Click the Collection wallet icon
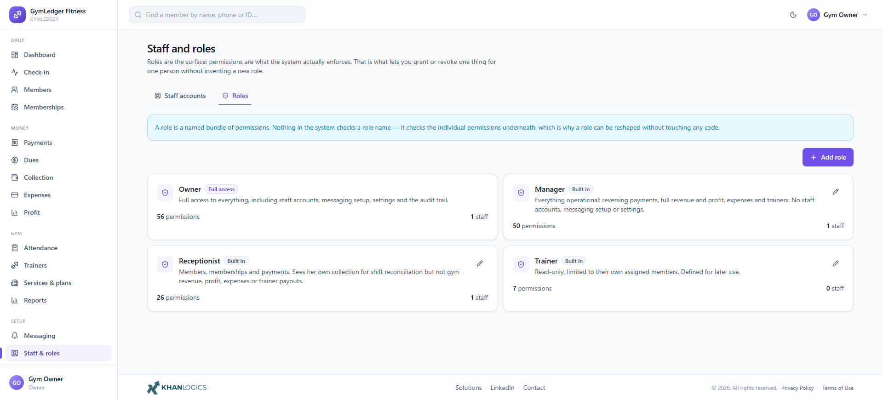 15,177
